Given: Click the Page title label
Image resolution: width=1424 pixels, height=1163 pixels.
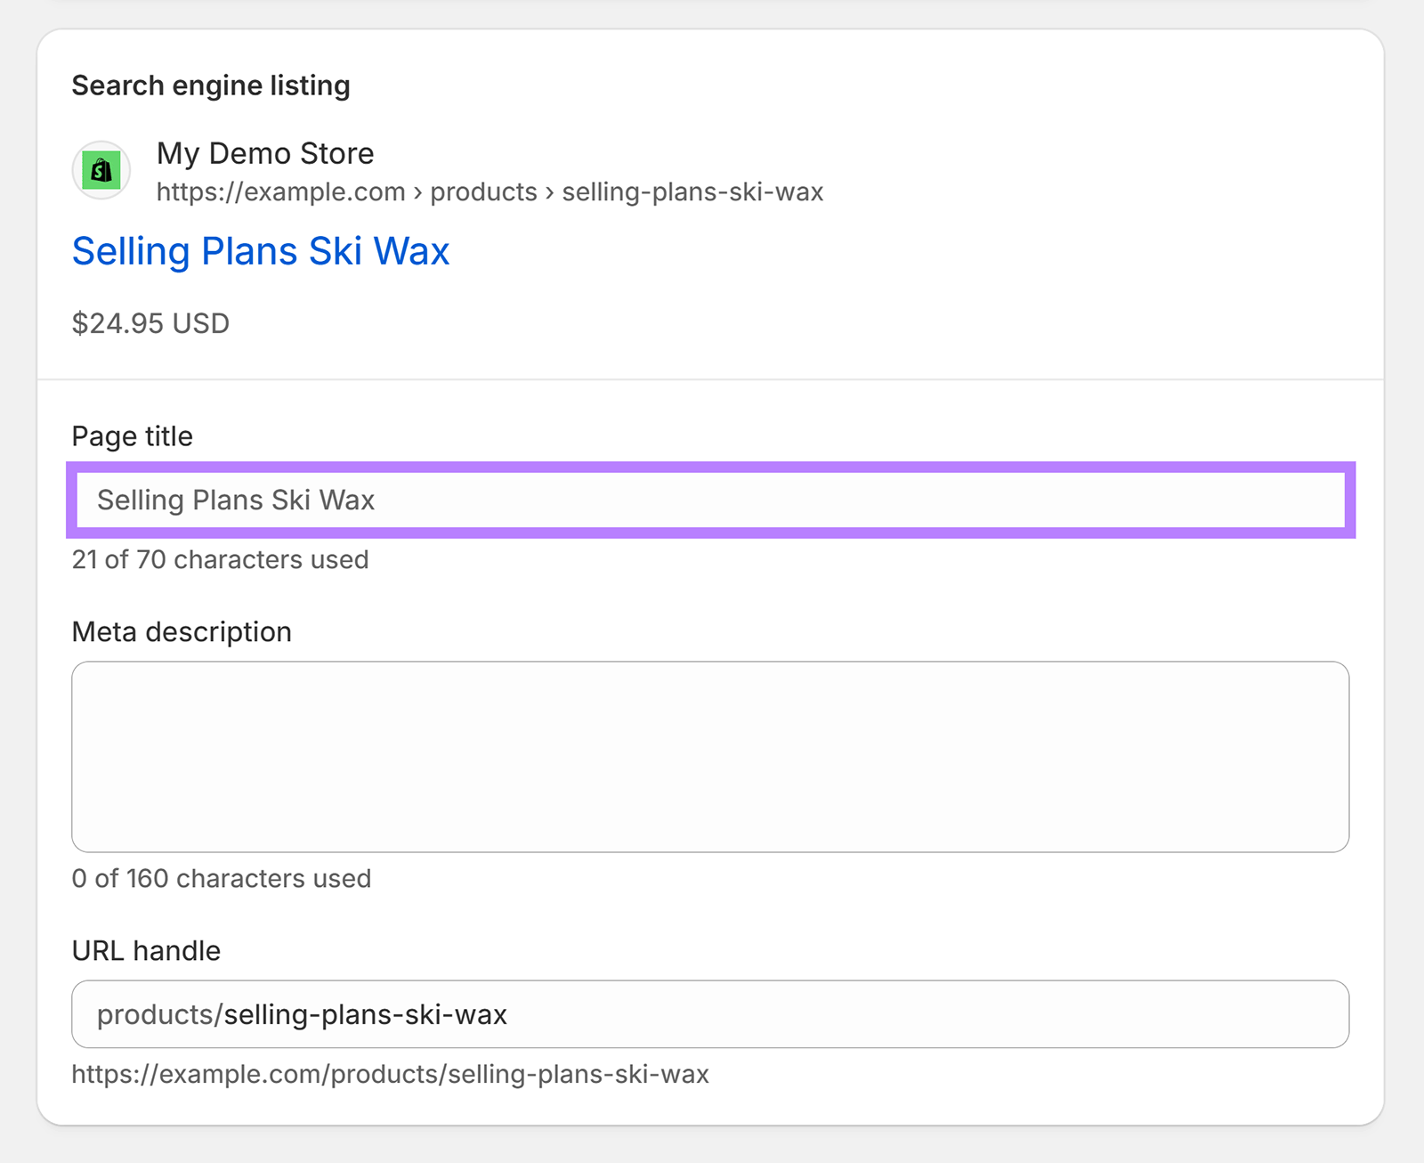Looking at the screenshot, I should coord(132,435).
